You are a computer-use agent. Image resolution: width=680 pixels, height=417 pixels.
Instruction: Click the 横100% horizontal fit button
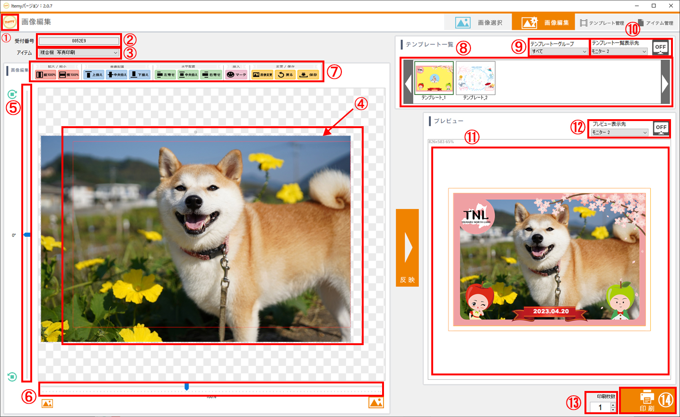coord(69,75)
